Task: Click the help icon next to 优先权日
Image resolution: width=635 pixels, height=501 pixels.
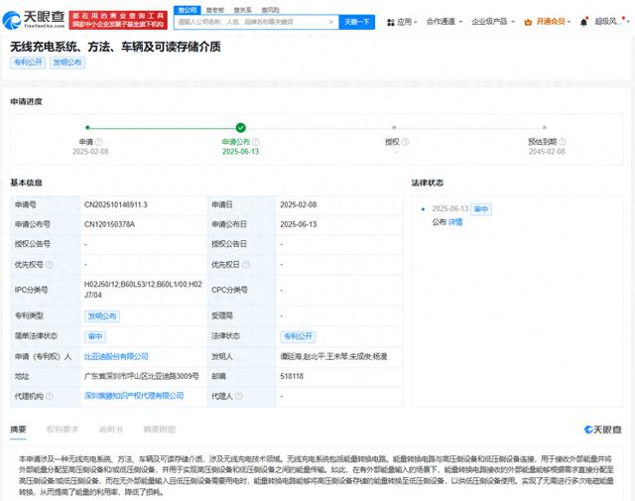Action: pyautogui.click(x=246, y=265)
